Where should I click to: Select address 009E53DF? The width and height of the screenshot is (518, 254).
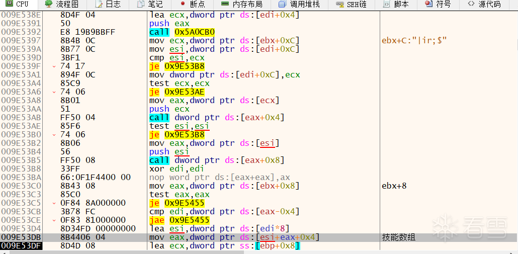(x=21, y=246)
